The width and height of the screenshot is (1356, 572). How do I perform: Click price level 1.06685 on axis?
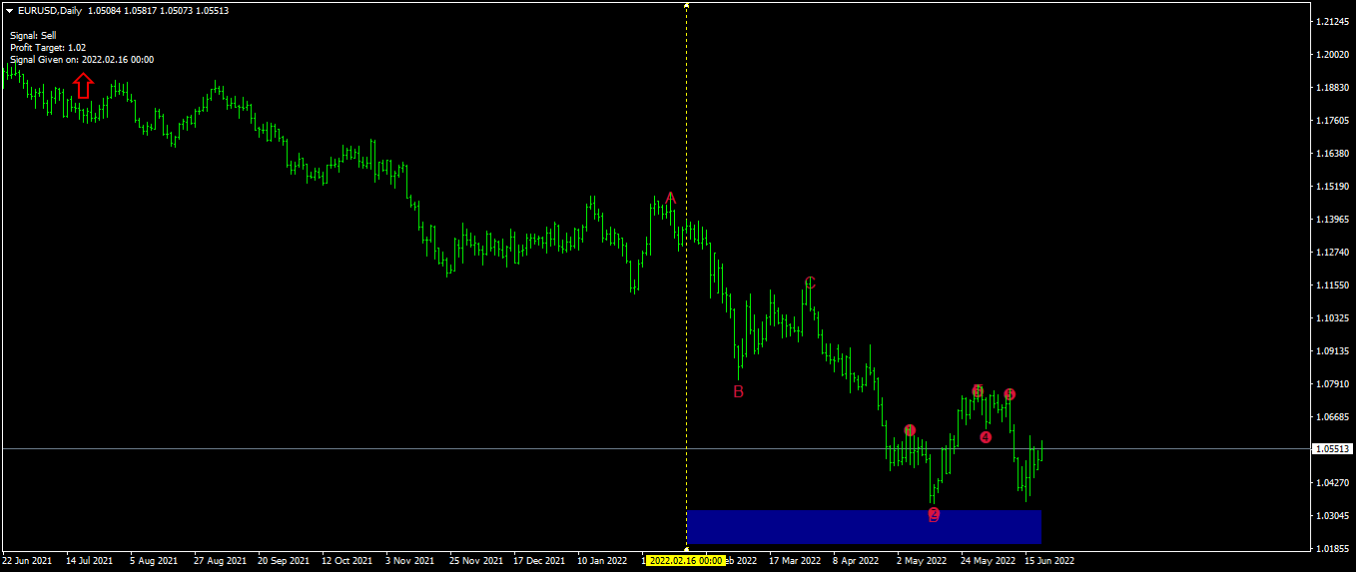1333,417
